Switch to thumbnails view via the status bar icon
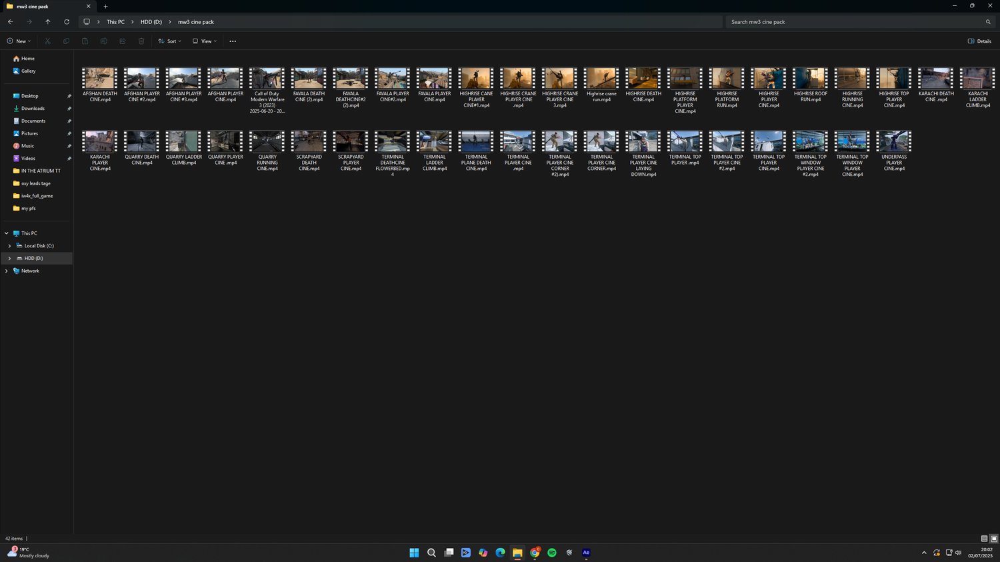The width and height of the screenshot is (1000, 562). (994, 539)
